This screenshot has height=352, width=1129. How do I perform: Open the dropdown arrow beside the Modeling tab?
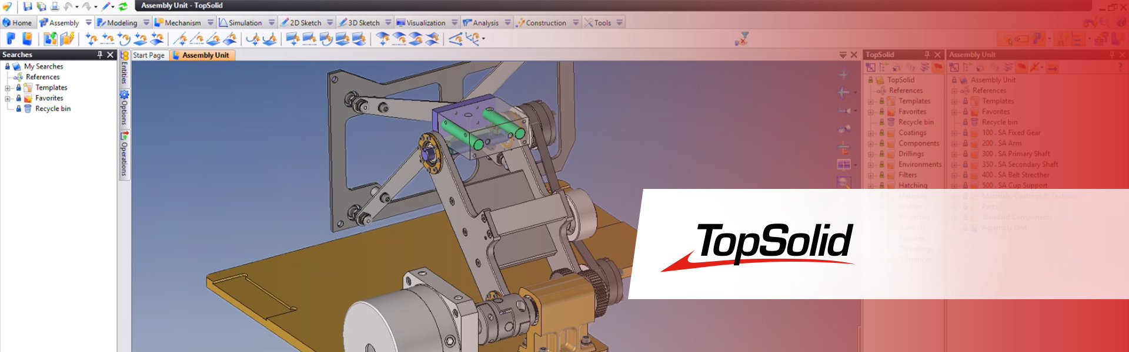click(146, 23)
